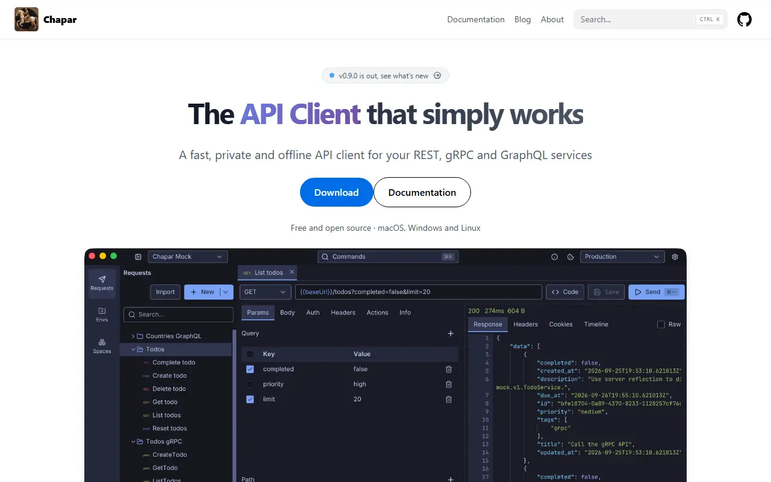Enable the priority parameter checkbox
Image resolution: width=771 pixels, height=482 pixels.
click(250, 384)
